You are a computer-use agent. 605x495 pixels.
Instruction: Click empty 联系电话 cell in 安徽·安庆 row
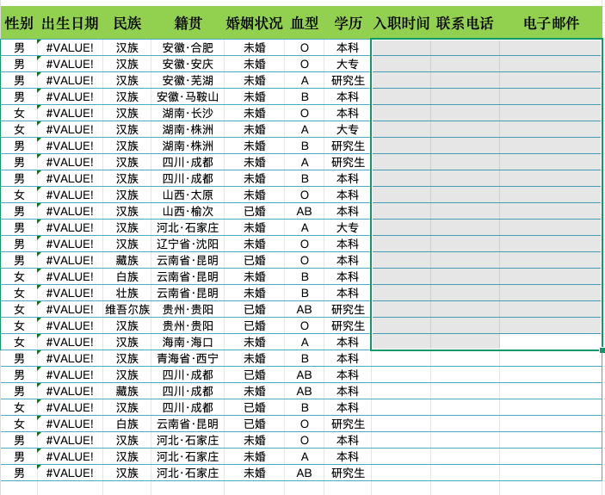pyautogui.click(x=465, y=64)
